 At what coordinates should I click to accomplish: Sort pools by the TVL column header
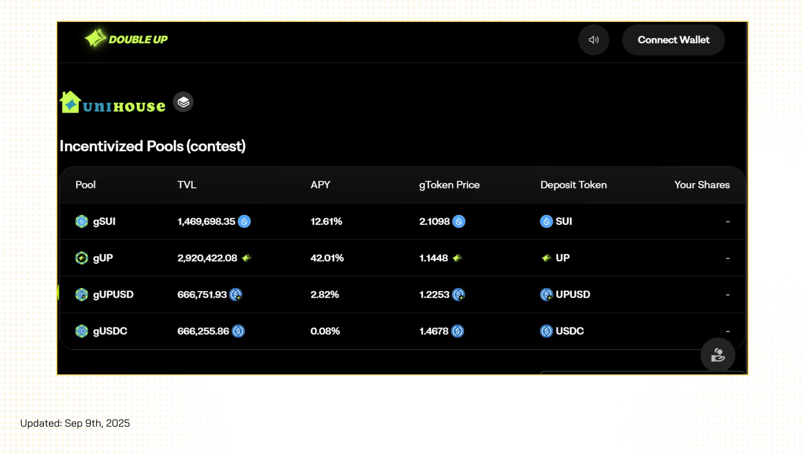point(187,185)
